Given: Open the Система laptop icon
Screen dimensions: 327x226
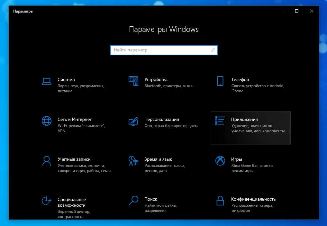Looking at the screenshot, I should tap(47, 81).
